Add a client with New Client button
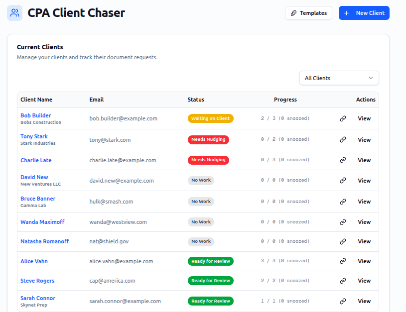This screenshot has width=406, height=312. (x=364, y=13)
